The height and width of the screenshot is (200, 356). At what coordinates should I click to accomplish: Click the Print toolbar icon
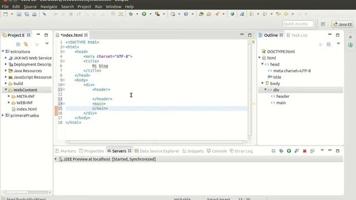tap(34, 14)
